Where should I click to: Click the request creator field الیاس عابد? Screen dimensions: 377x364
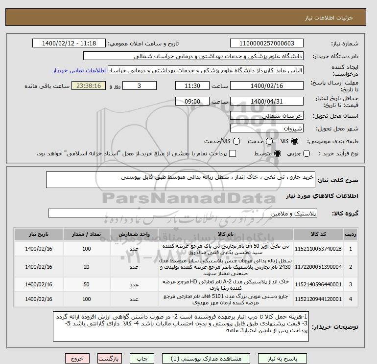[206, 70]
